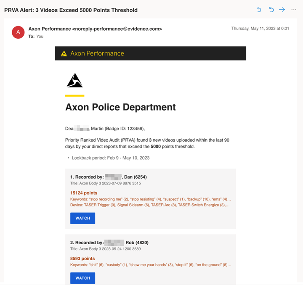Select title Axon Body 3 2023-05-24

point(106,249)
